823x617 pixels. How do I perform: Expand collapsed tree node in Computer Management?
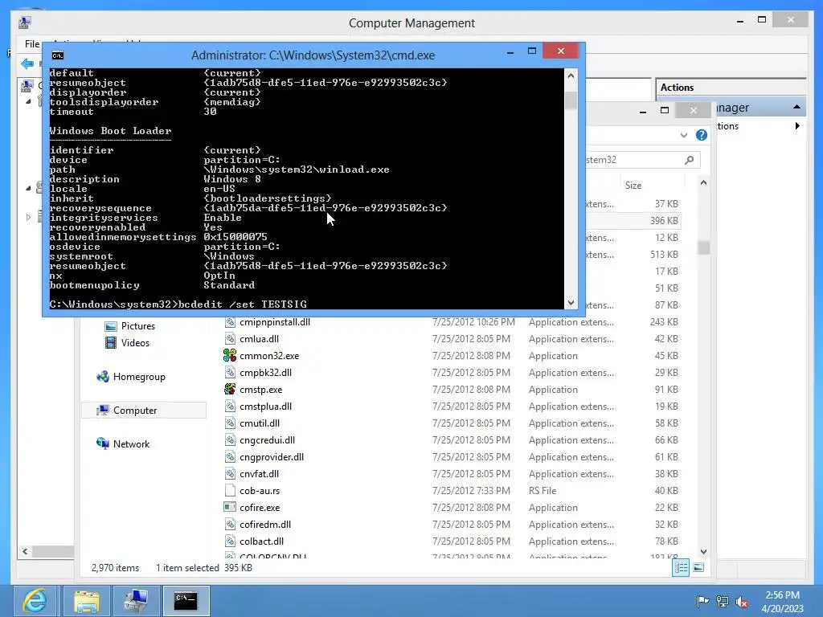click(28, 217)
